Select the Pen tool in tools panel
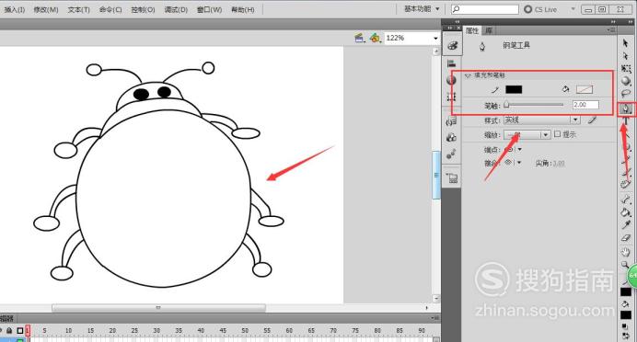This screenshot has height=342, width=637. click(x=626, y=108)
